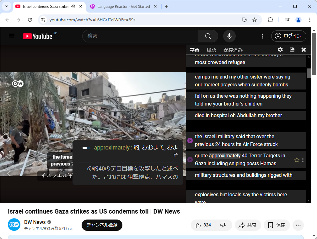The height and width of the screenshot is (239, 317).
Task: Open the DW News channel avatar
Action: pos(14,225)
